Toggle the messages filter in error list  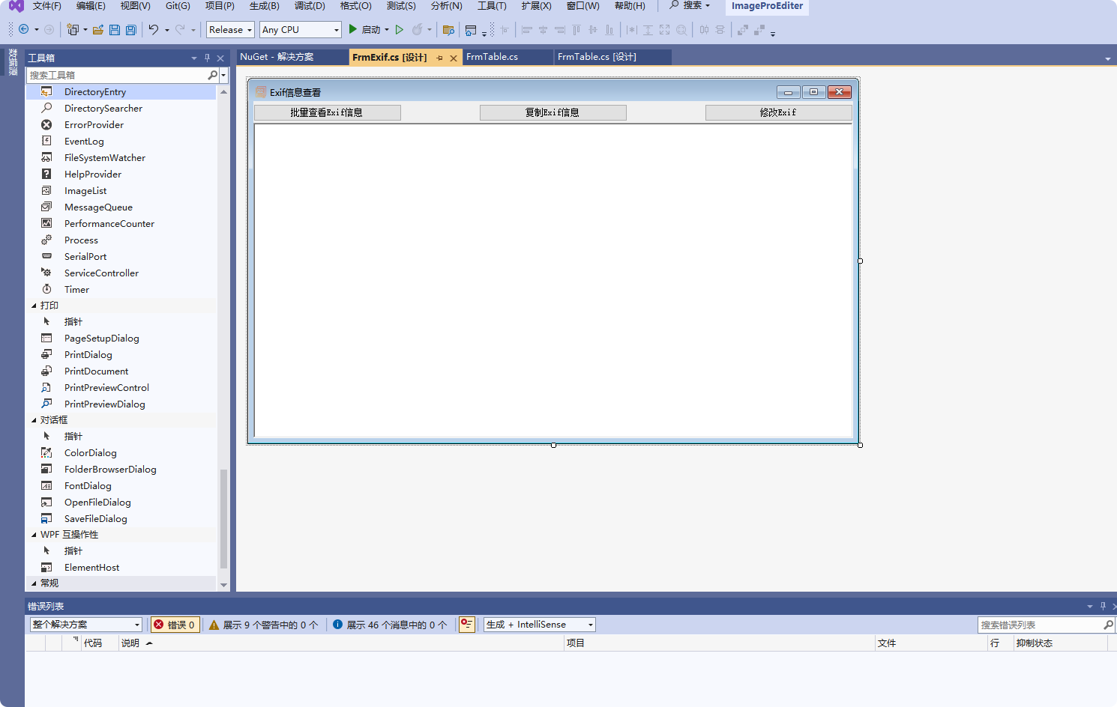coord(390,625)
